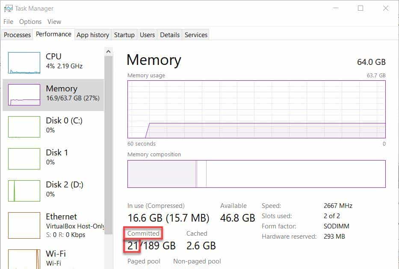Click the Memory composition bar
399x269 pixels.
tap(257, 174)
